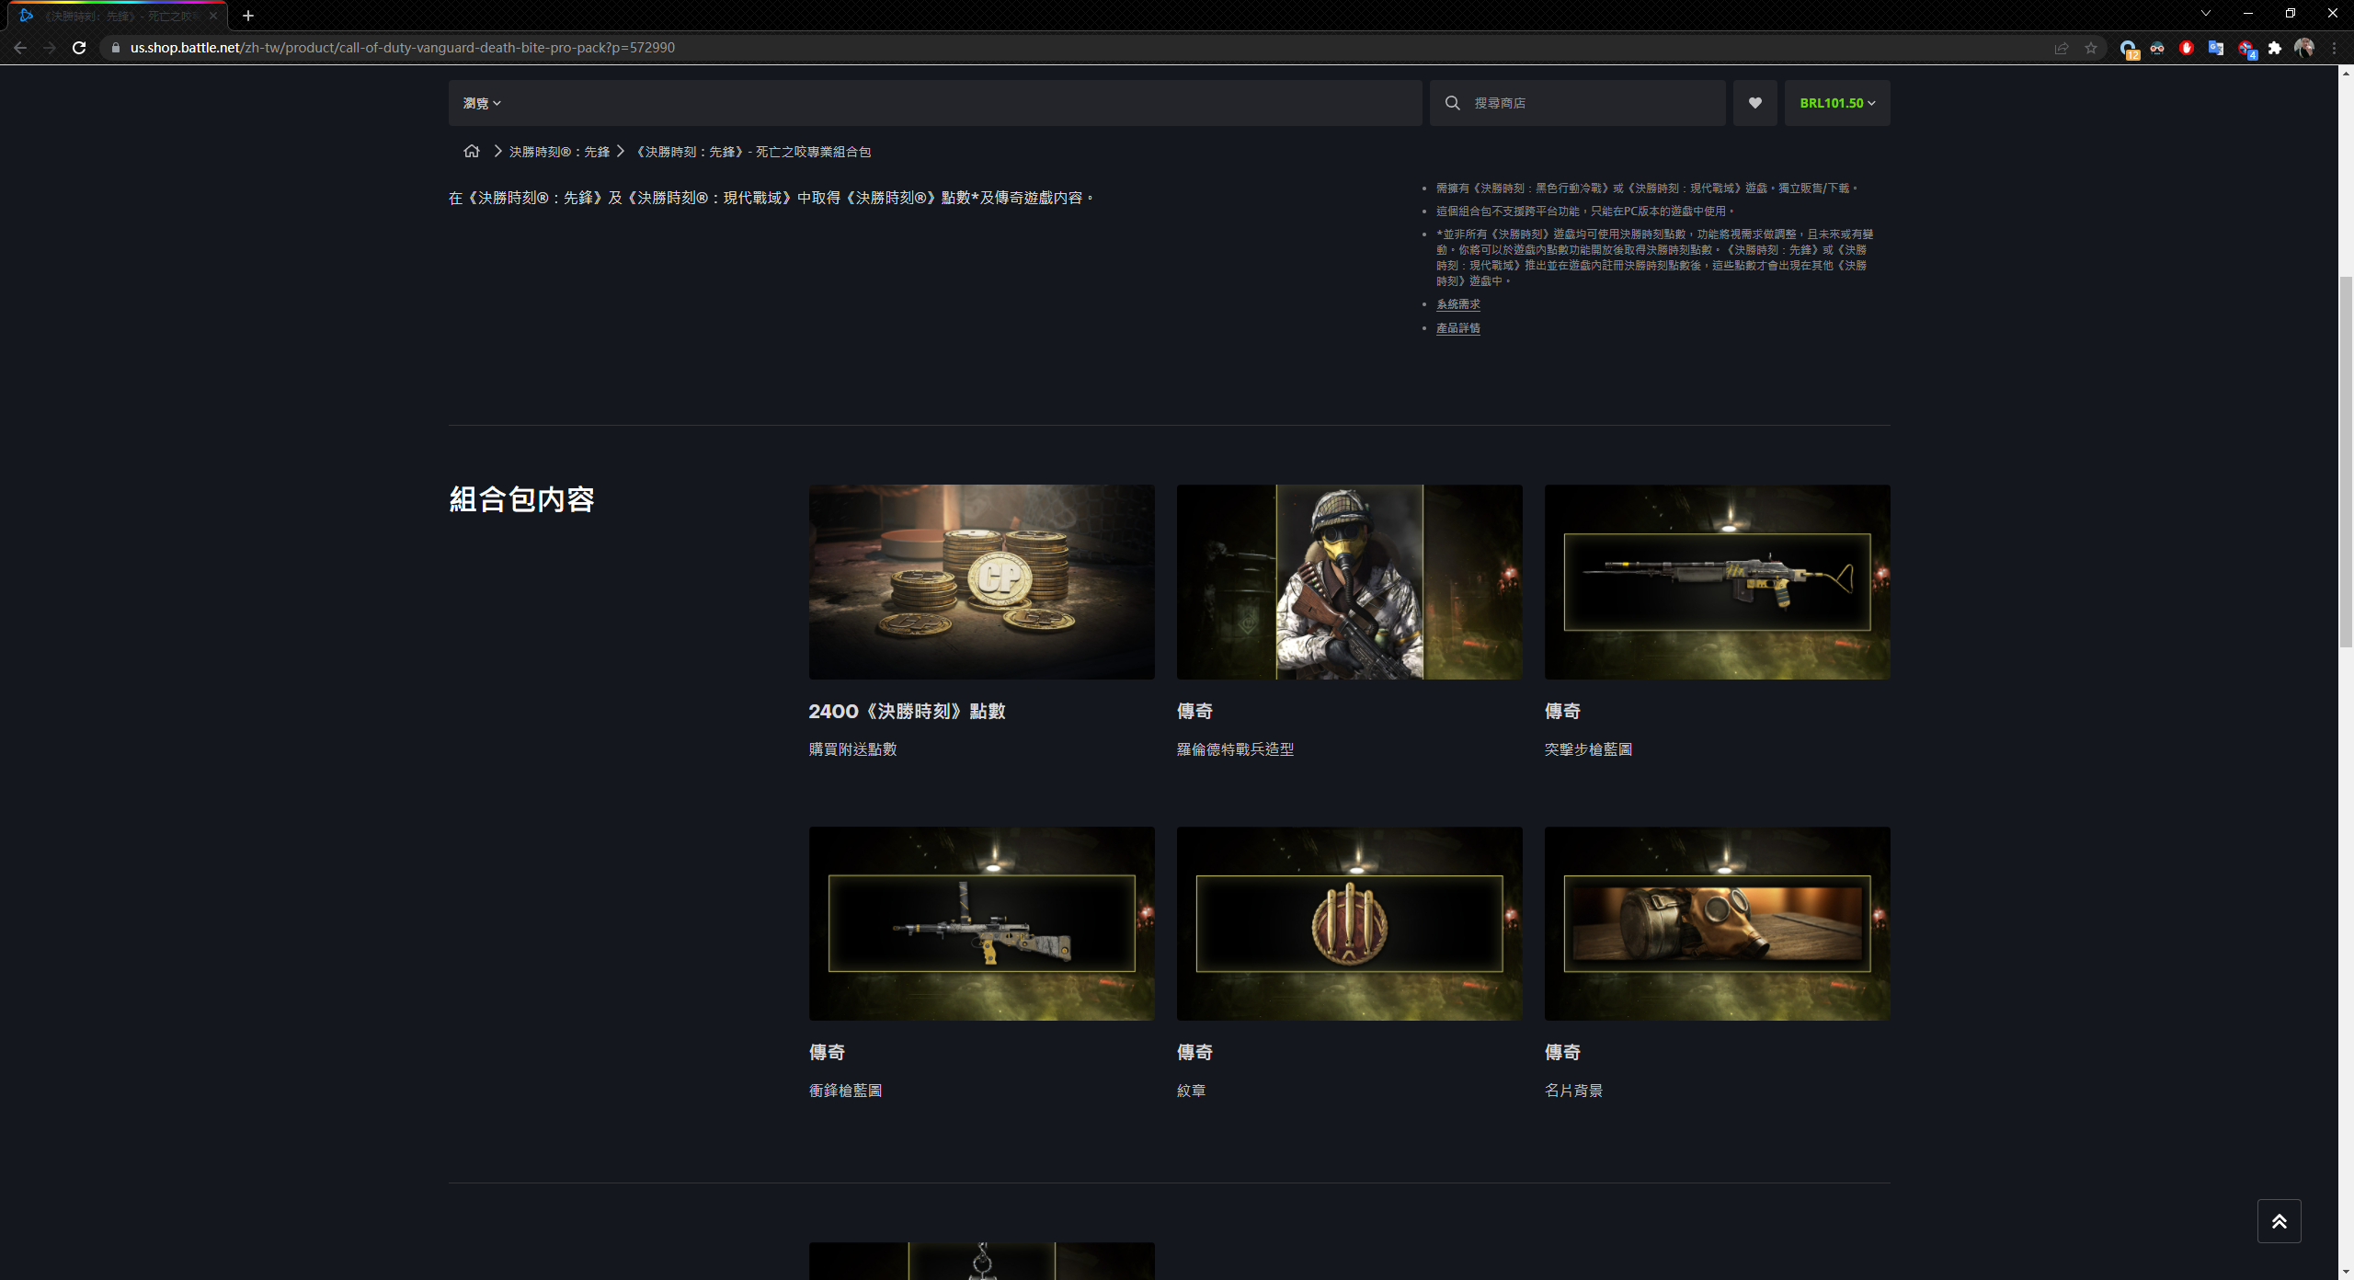Click the 衝鋒槍藍圖 SMG thumbnail
The image size is (2354, 1280).
982,923
